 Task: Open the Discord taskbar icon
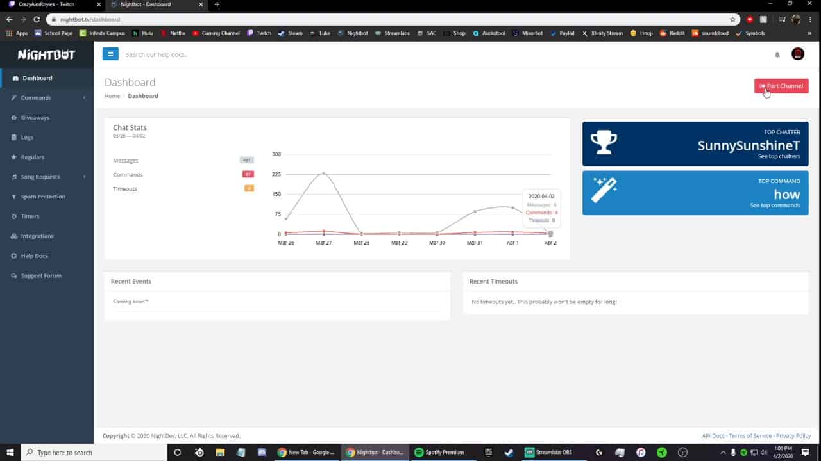(x=262, y=452)
